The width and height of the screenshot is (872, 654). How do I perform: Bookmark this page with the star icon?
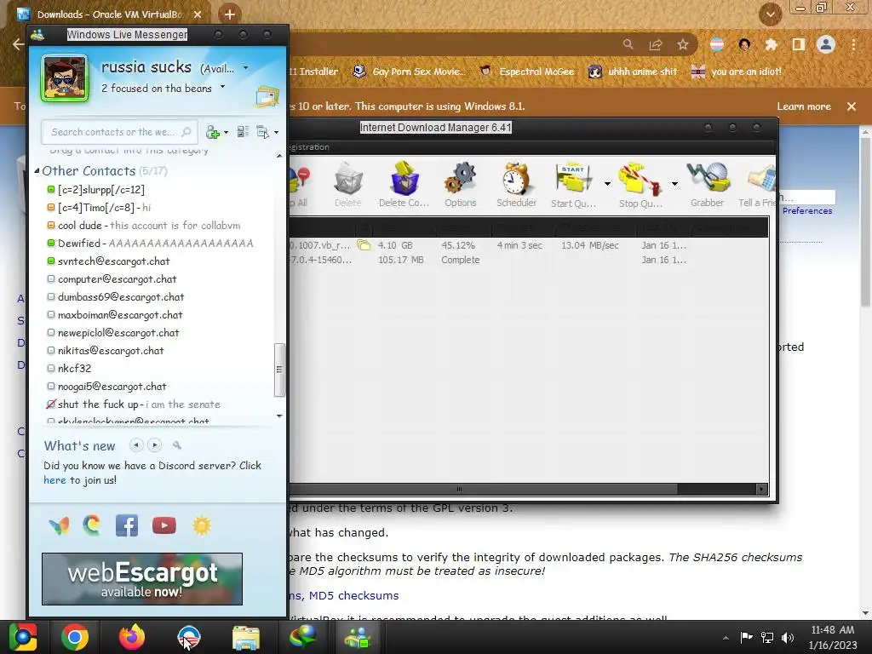[x=683, y=44]
